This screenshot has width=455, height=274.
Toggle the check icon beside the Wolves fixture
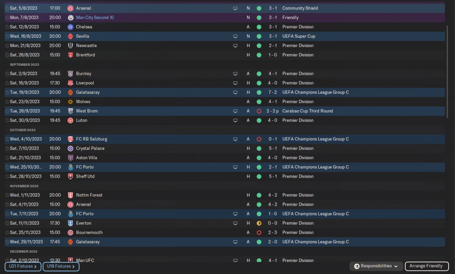[7, 102]
